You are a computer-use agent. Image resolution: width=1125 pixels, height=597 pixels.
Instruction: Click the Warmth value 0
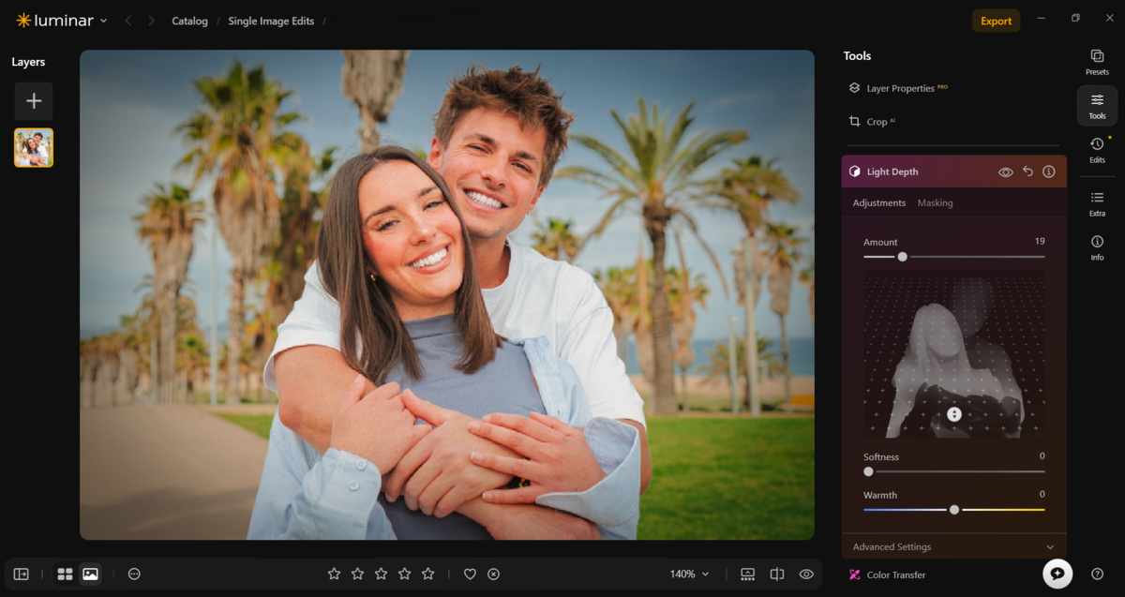pos(1042,494)
